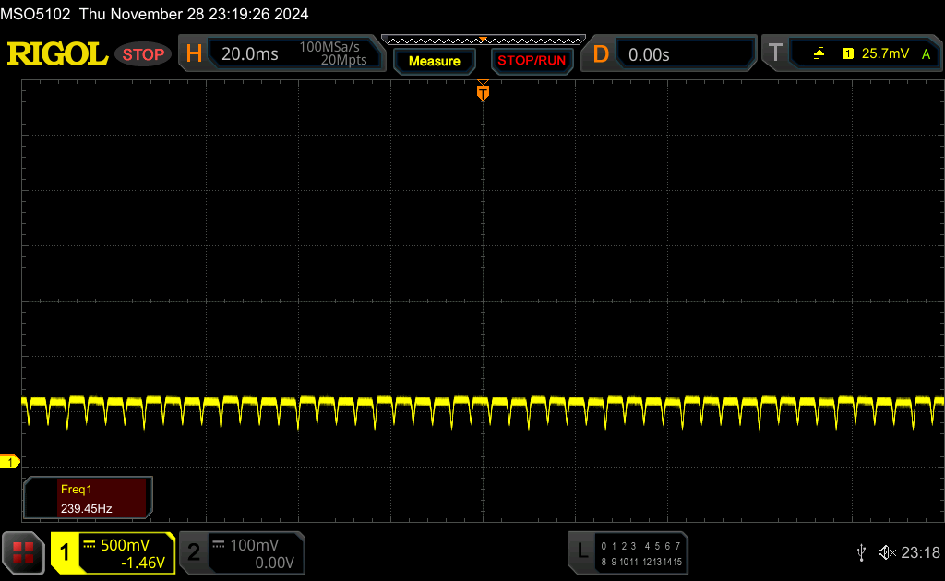Screen dimensions: 945x581
Task: Click the red STOP status badge
Action: (143, 54)
